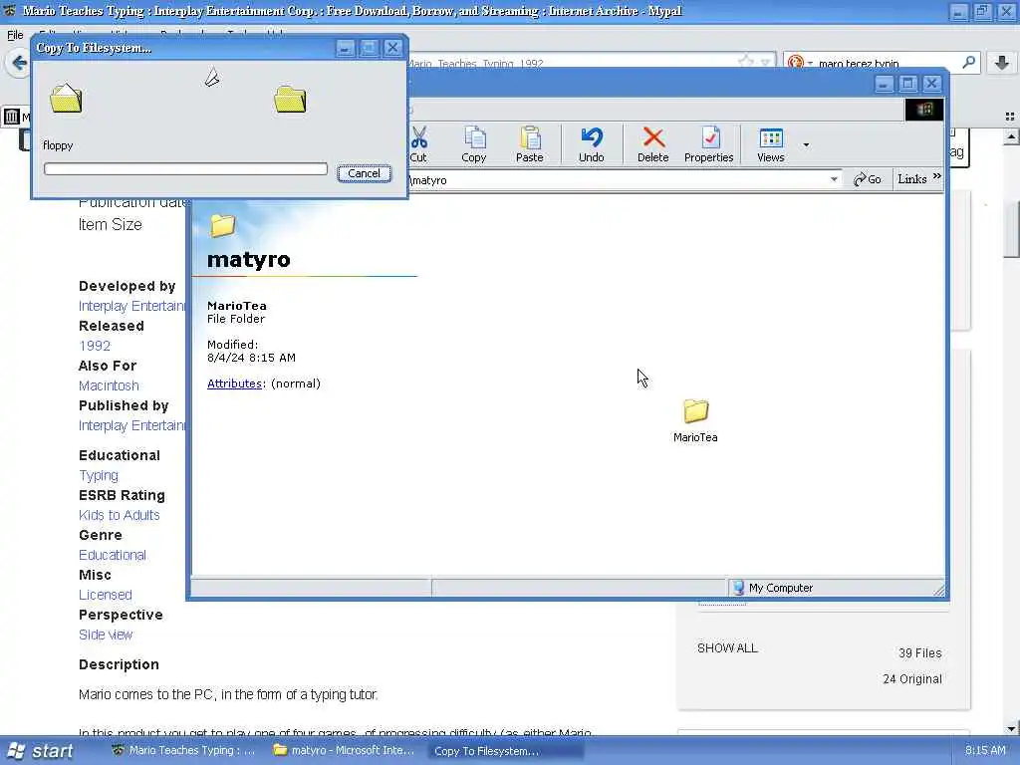Click the 24 Original text
1020x765 pixels.
coord(912,679)
